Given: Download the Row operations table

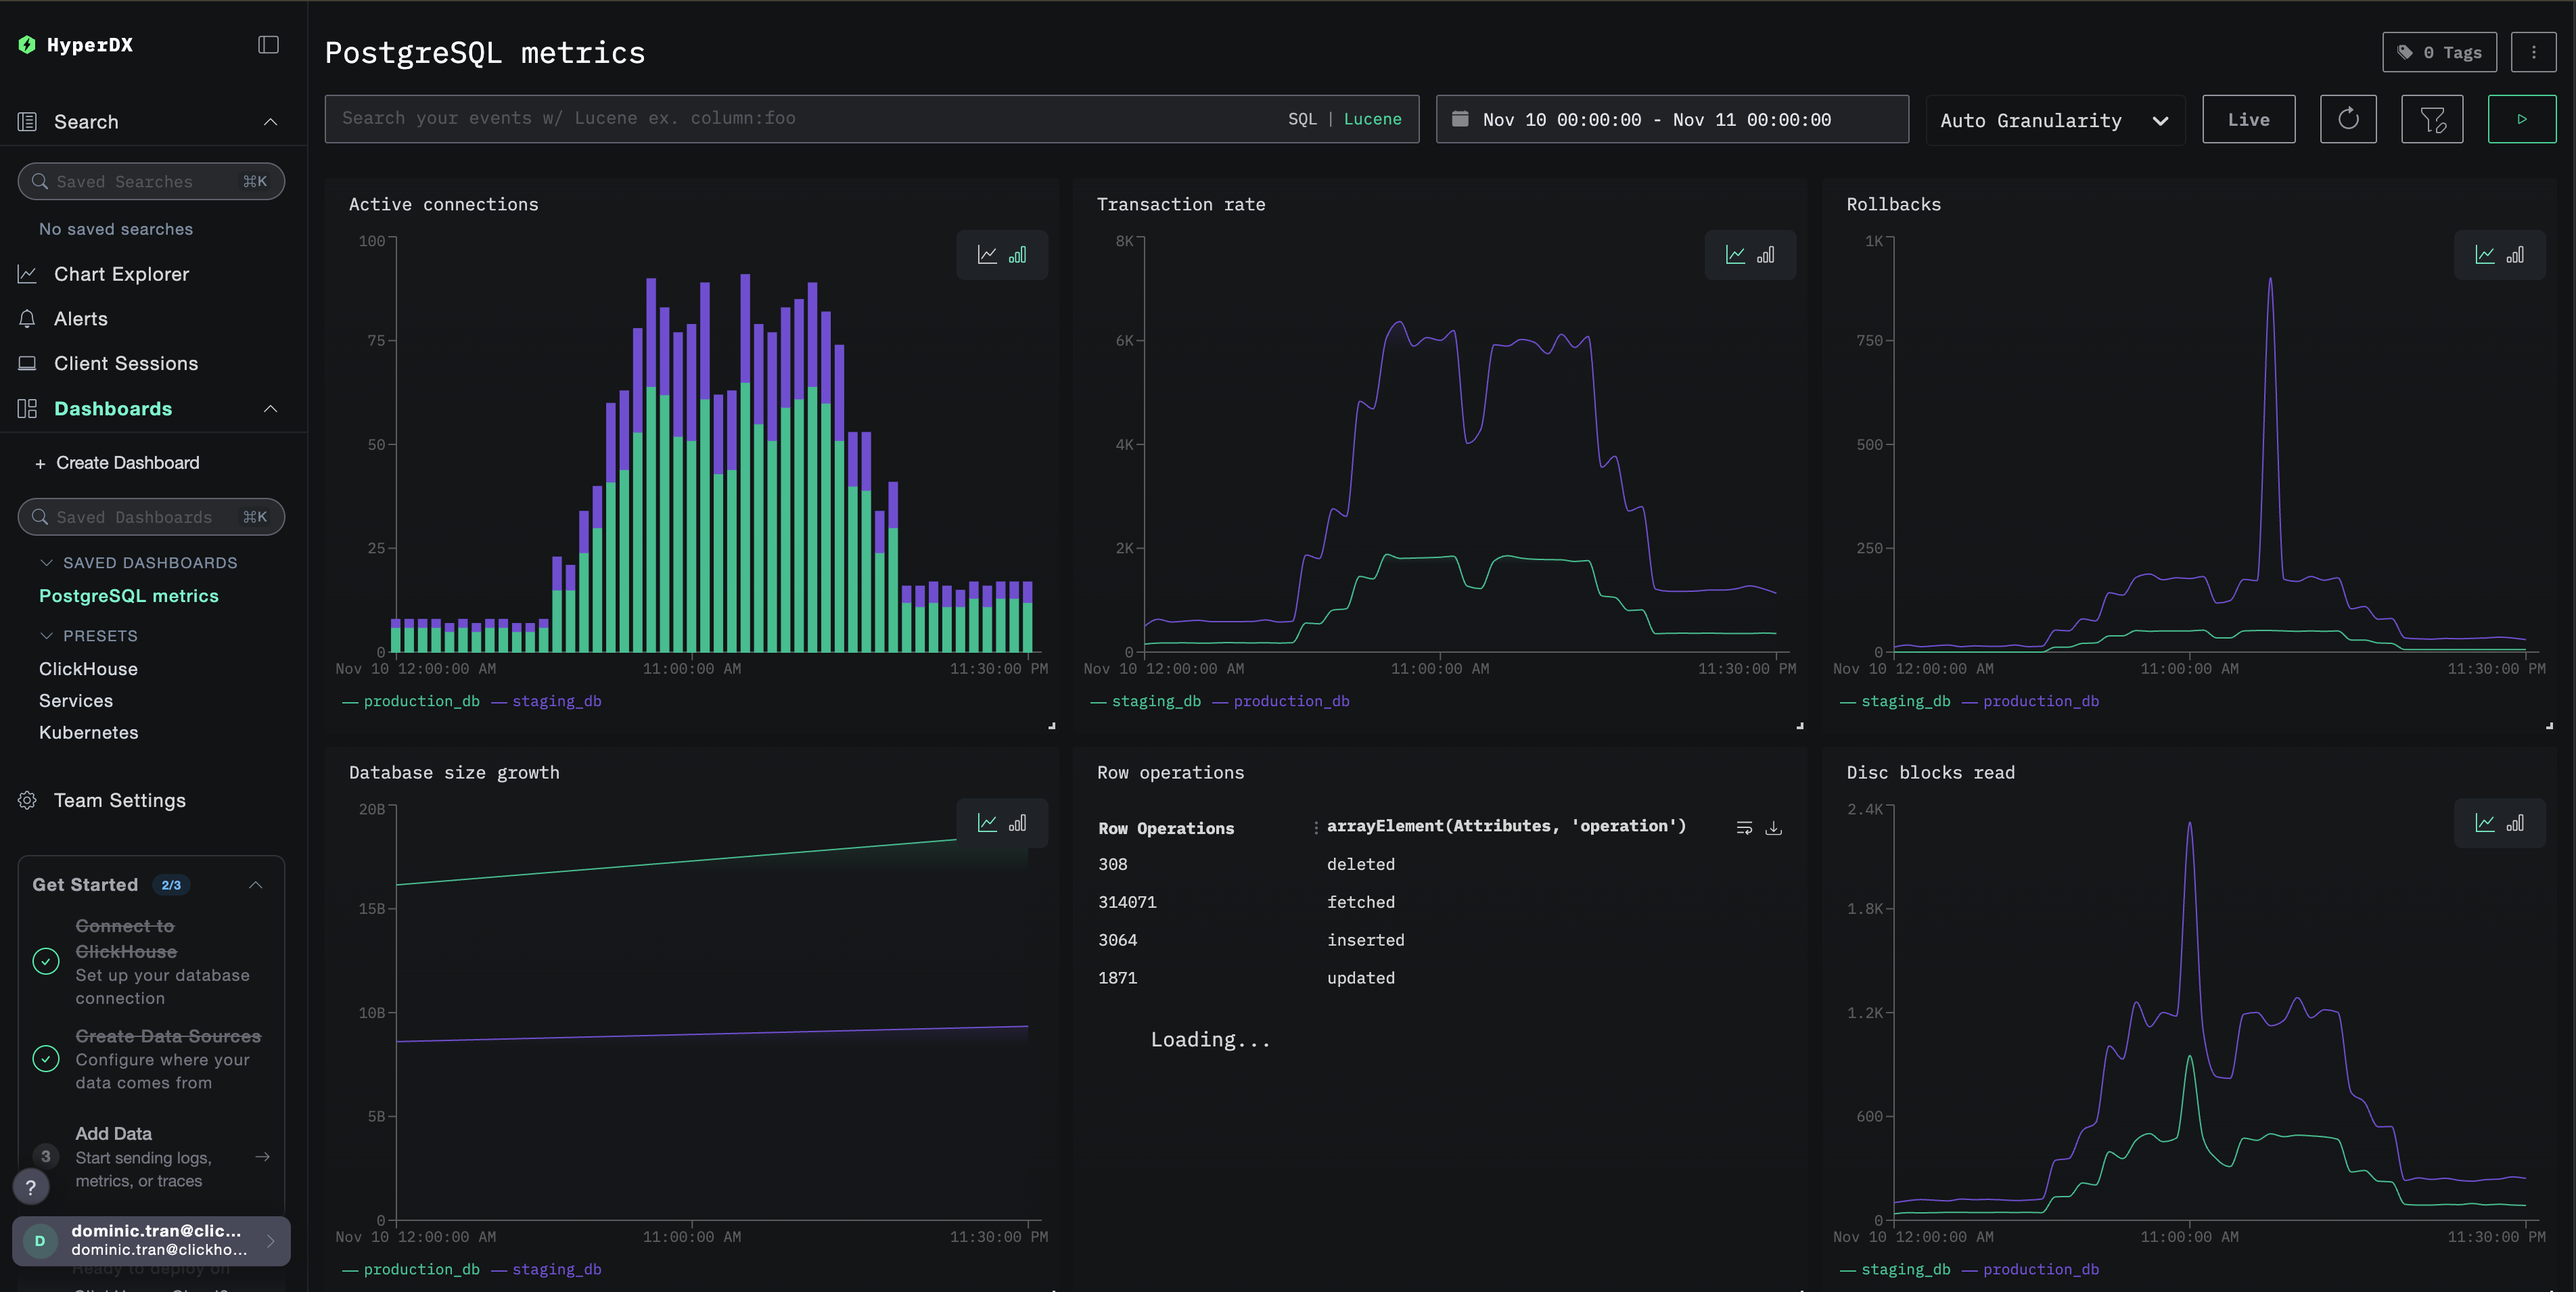Looking at the screenshot, I should point(1773,828).
